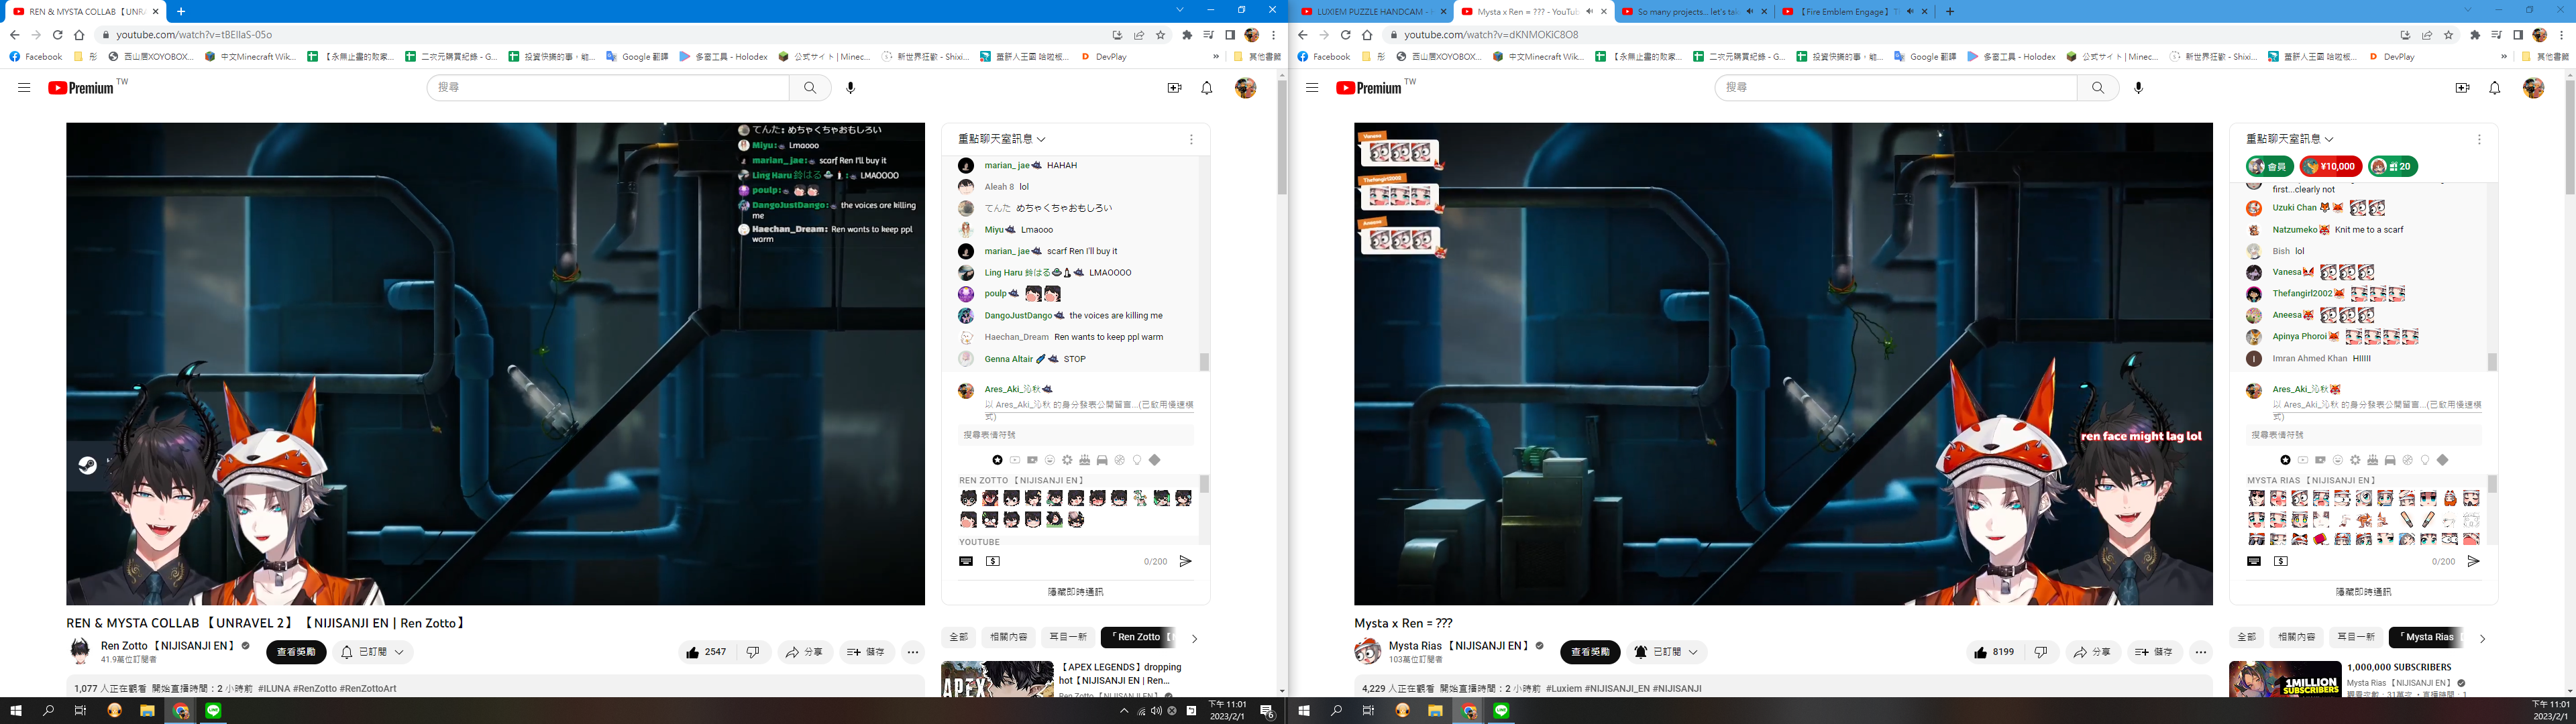Open the 已訂閱 subscription dropdown for Mysta Rias
This screenshot has width=2576, height=724.
1666,652
